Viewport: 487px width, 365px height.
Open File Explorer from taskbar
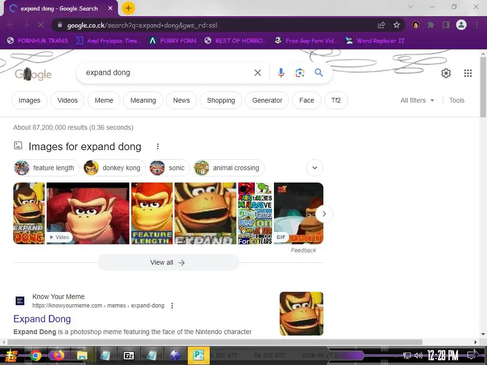click(82, 355)
